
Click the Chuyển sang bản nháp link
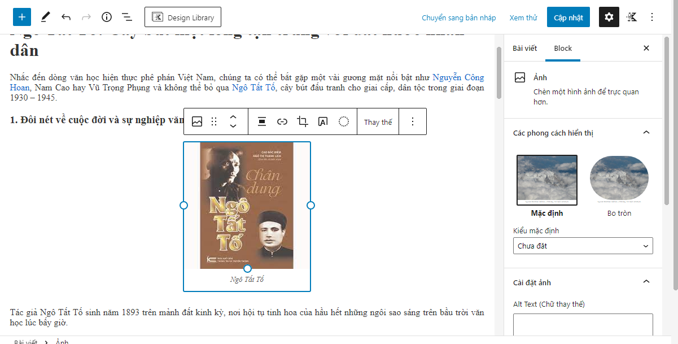458,18
